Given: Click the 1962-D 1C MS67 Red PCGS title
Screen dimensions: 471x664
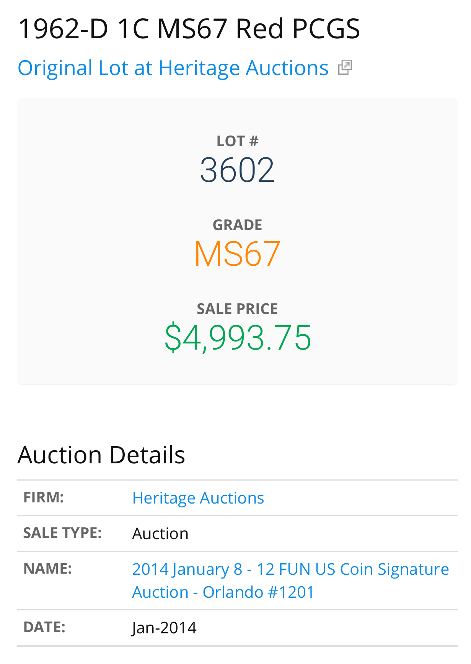Looking at the screenshot, I should (189, 29).
